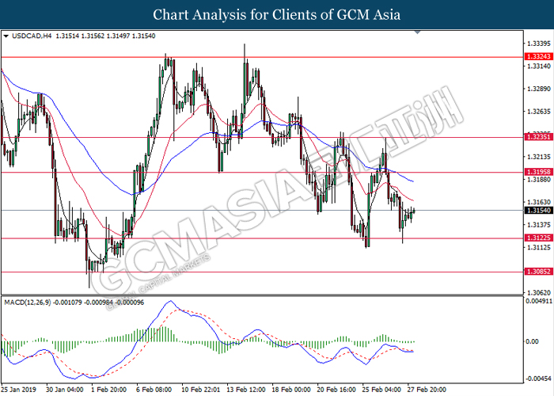Click the 13 Feb 12:00 time label
Image resolution: width=554 pixels, height=396 pixels.
[245, 390]
